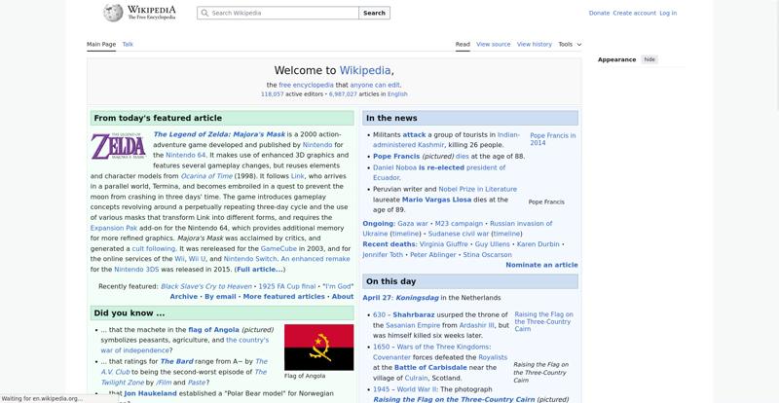Focus the Search Wikipedia input field
This screenshot has width=779, height=403.
coord(278,13)
